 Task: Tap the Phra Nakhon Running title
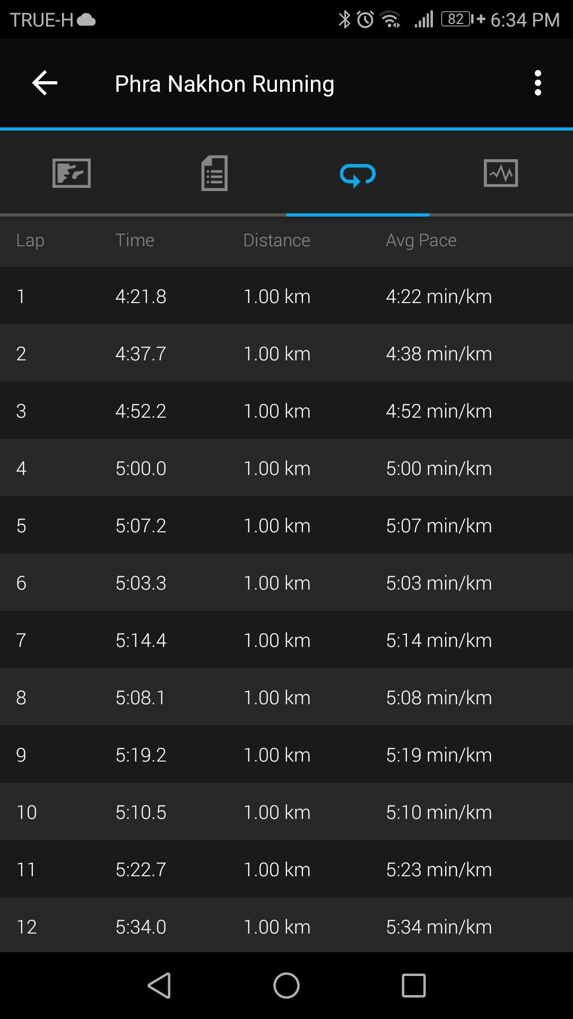pyautogui.click(x=224, y=84)
